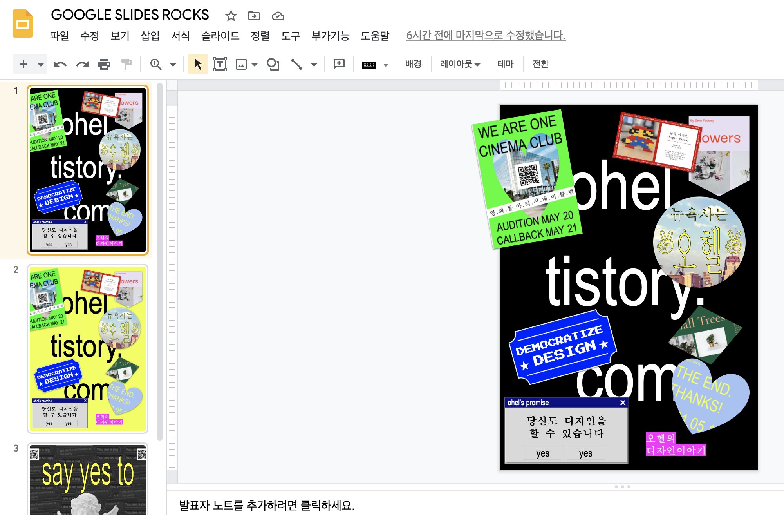Click the print icon
This screenshot has width=784, height=515.
click(x=104, y=64)
